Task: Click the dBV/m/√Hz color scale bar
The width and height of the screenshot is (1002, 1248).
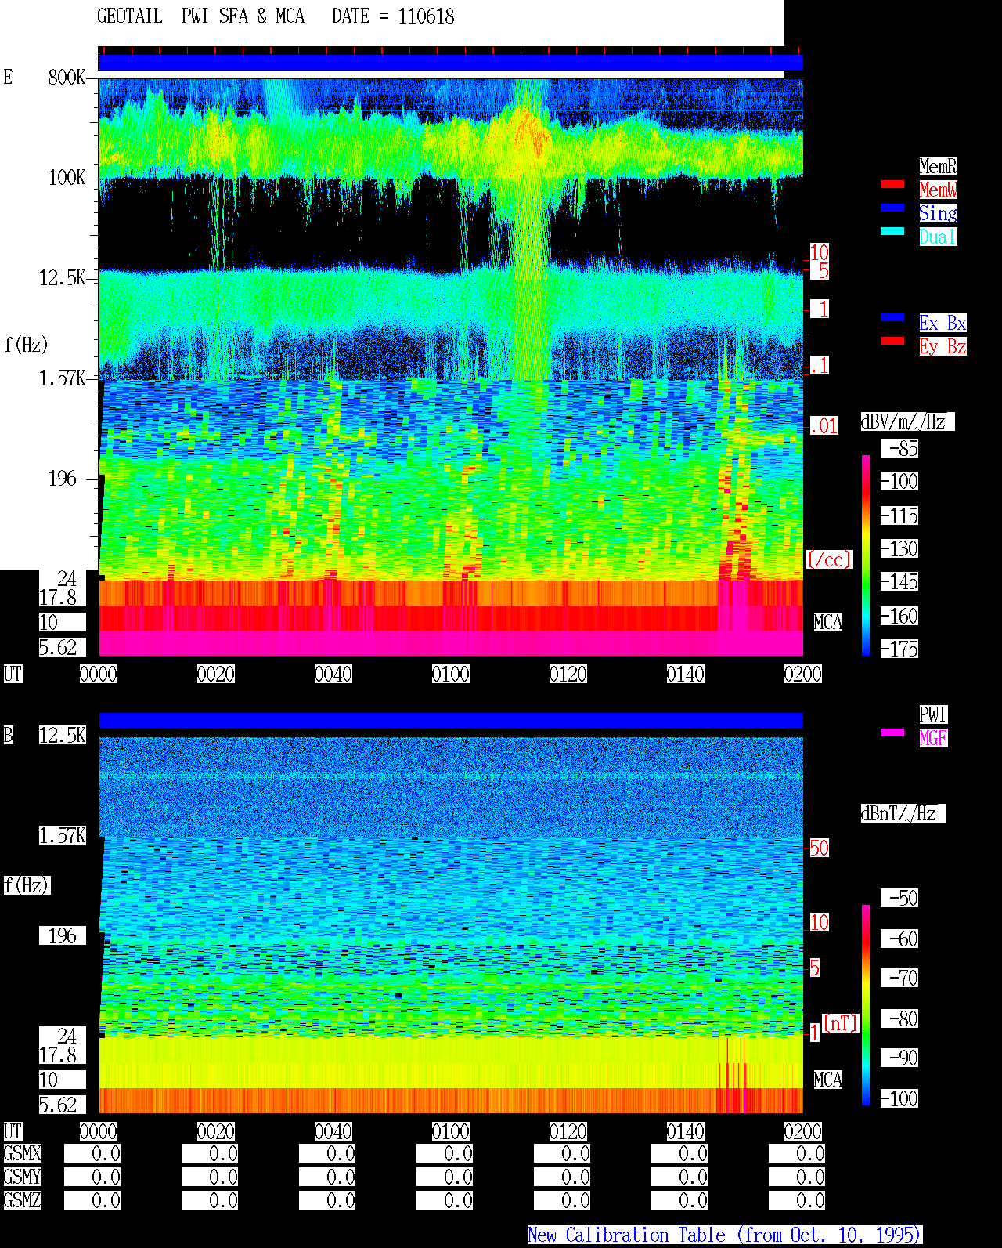Action: (866, 555)
